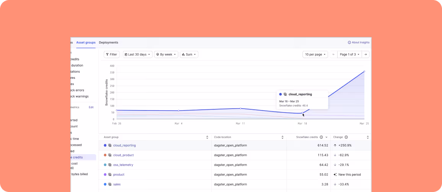Click the 64.42 credits value
442x192 pixels.
[323, 165]
